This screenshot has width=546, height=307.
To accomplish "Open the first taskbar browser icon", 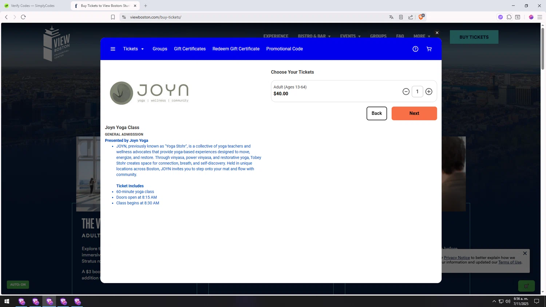I will pos(22,301).
